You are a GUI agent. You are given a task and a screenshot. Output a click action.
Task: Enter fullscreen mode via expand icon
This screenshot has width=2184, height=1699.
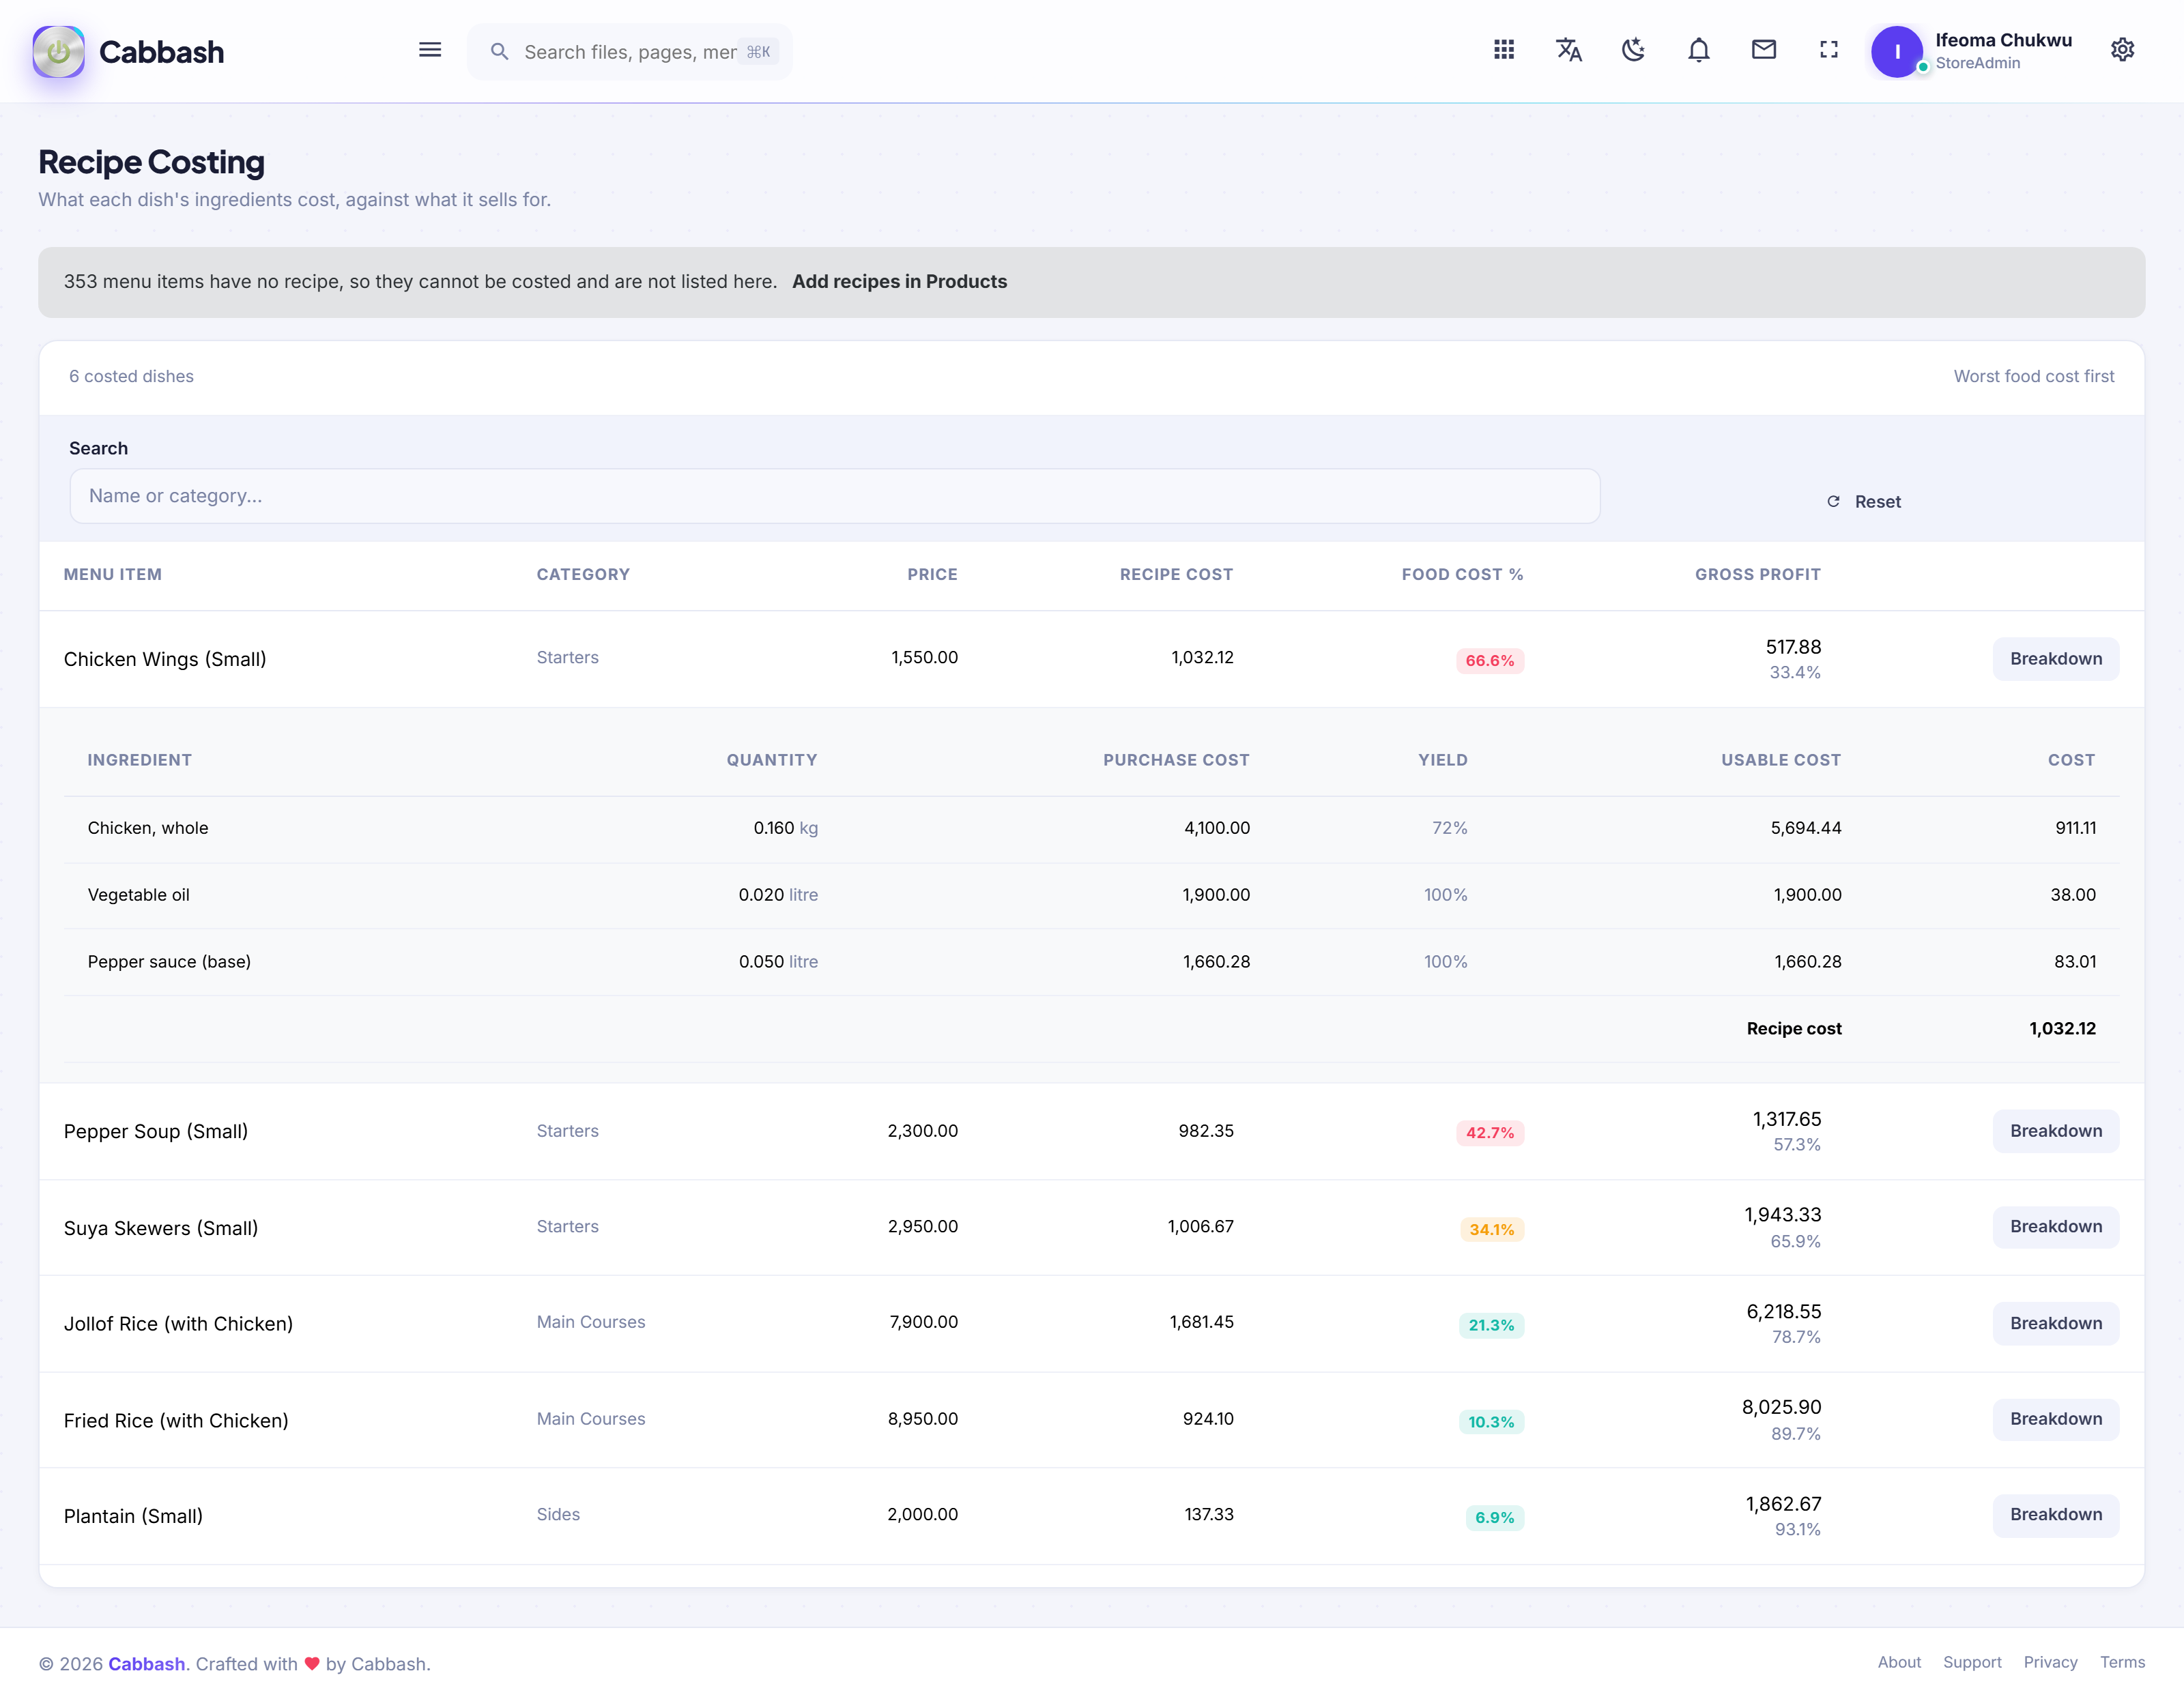point(1829,50)
